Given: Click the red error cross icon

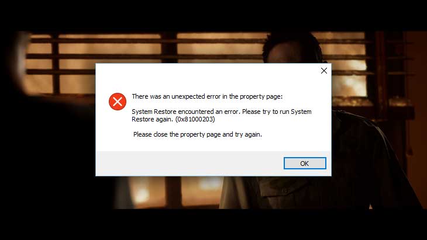Looking at the screenshot, I should (x=118, y=102).
